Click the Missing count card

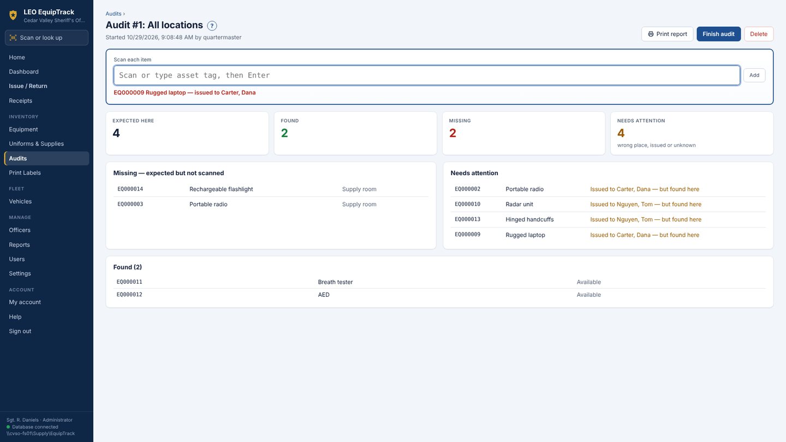pos(523,133)
